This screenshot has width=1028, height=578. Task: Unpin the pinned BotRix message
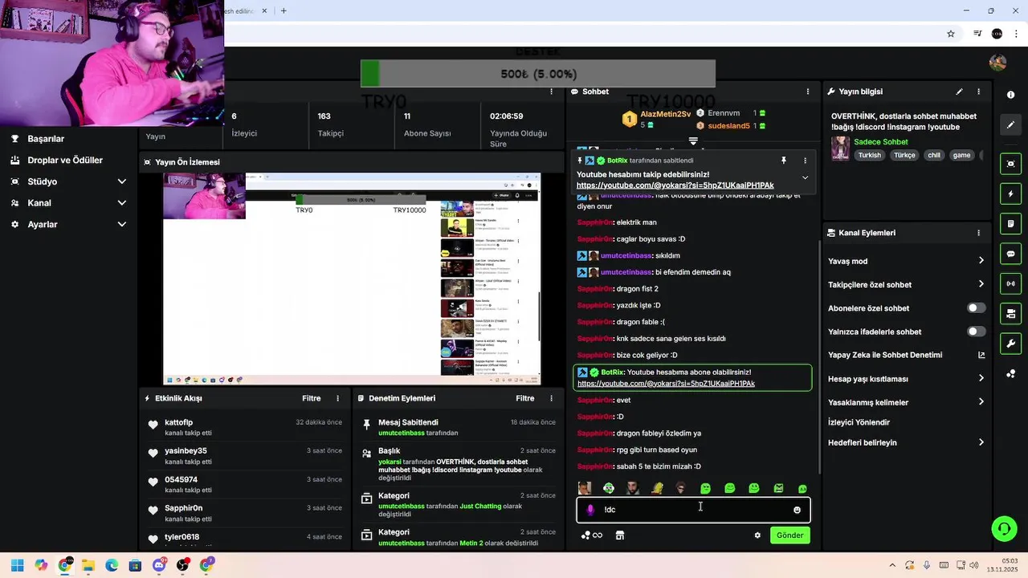[784, 161]
